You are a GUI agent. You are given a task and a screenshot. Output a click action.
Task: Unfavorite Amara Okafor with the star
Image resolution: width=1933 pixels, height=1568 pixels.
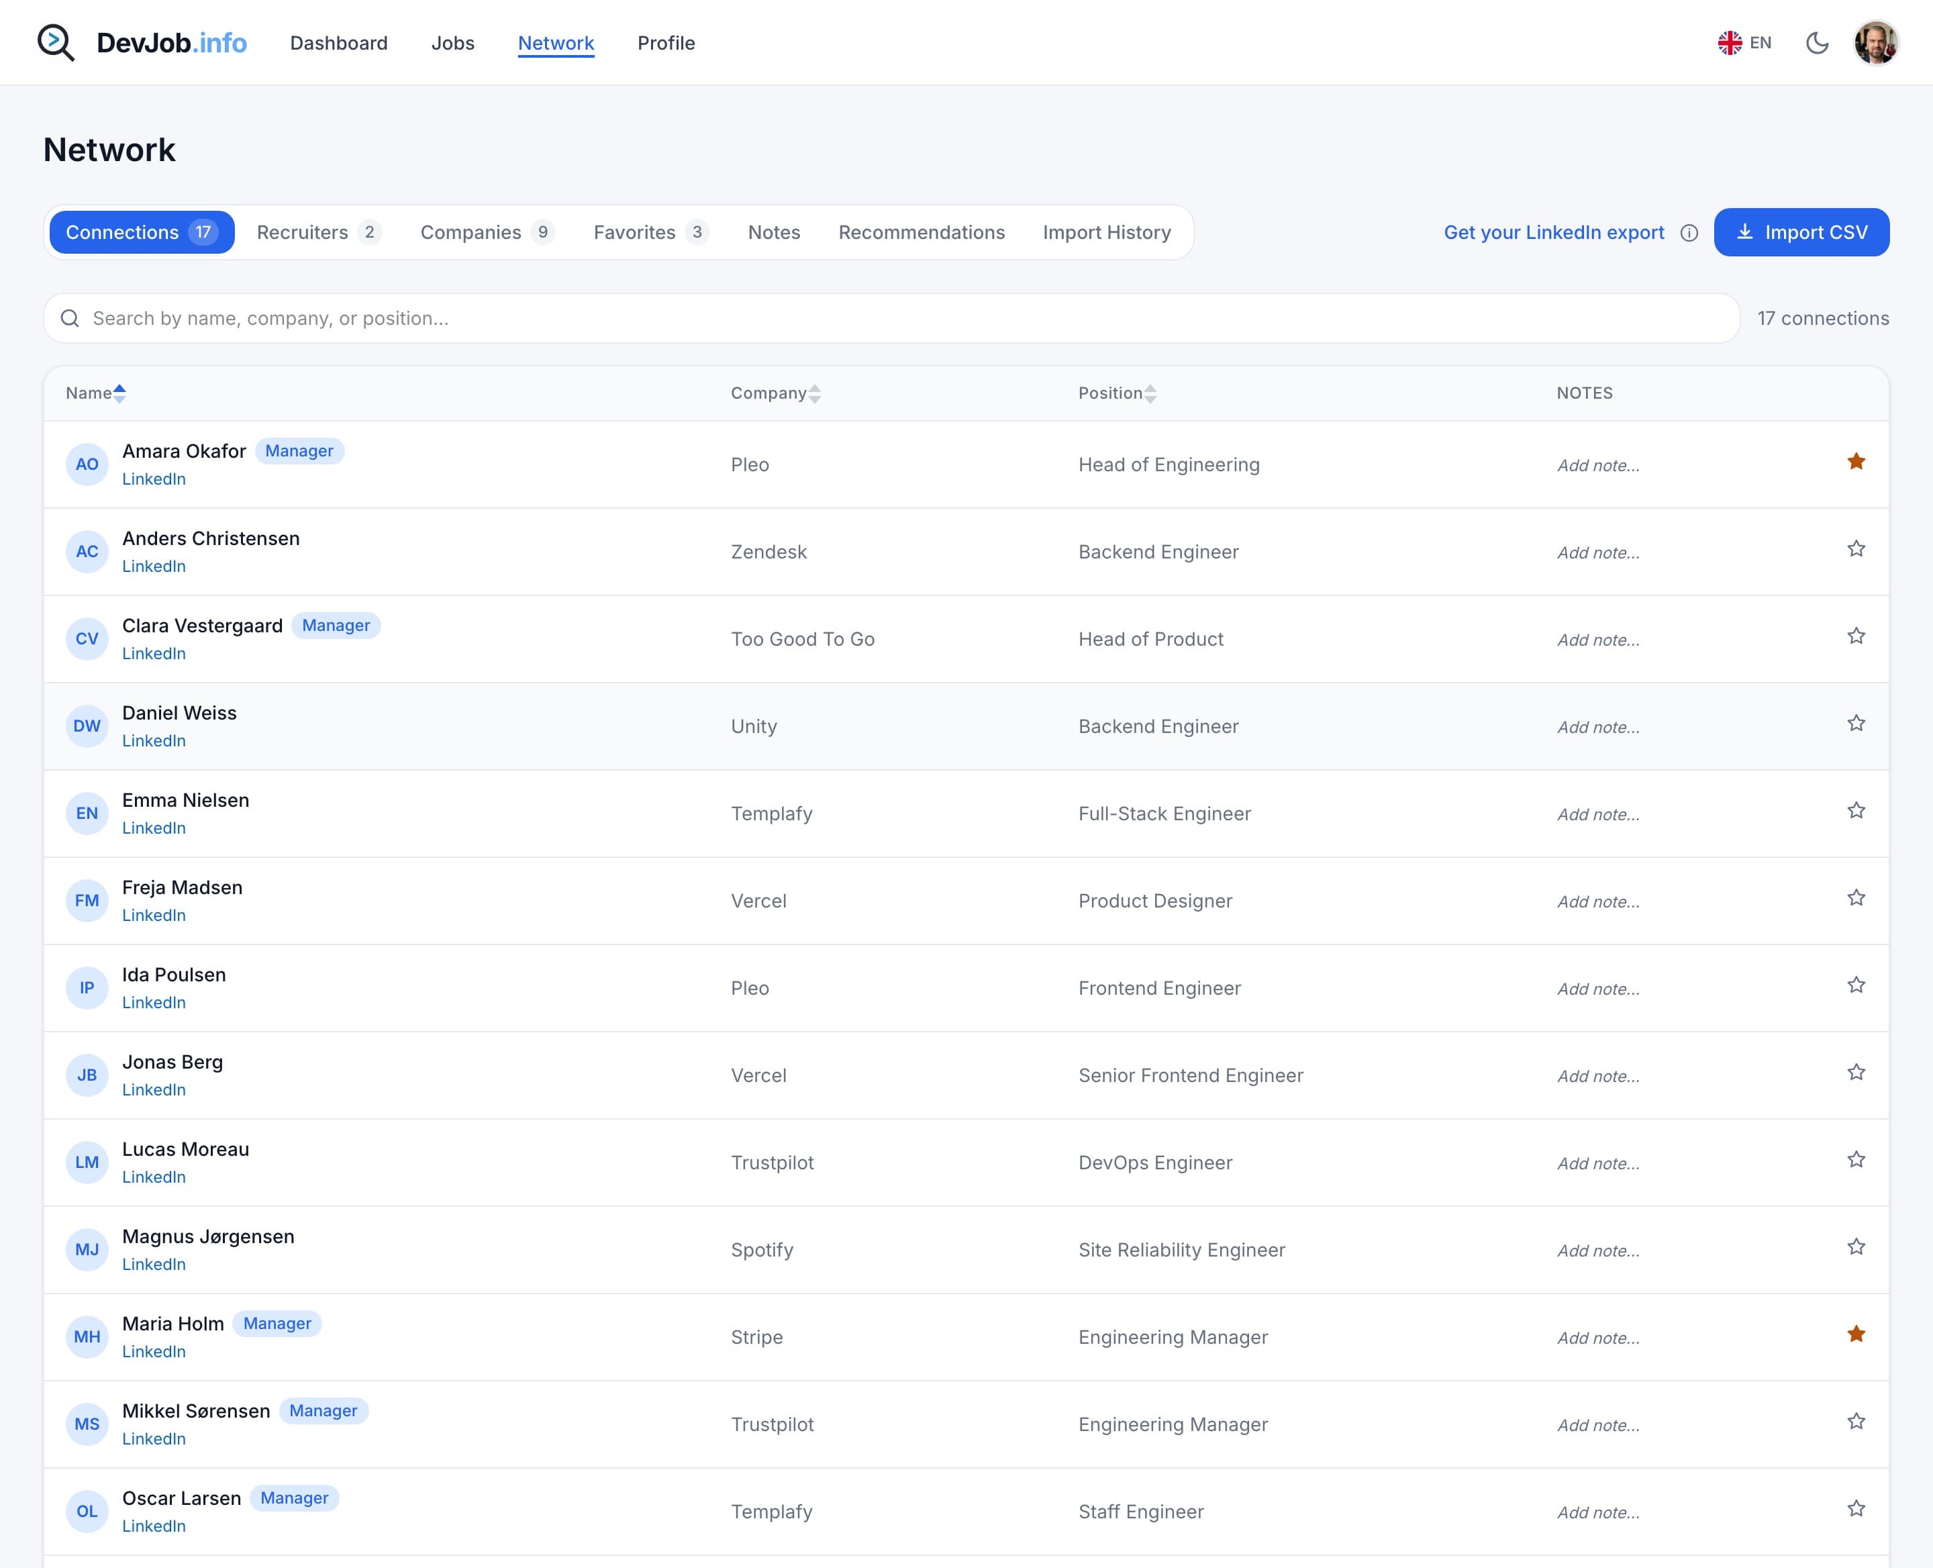[x=1856, y=462]
